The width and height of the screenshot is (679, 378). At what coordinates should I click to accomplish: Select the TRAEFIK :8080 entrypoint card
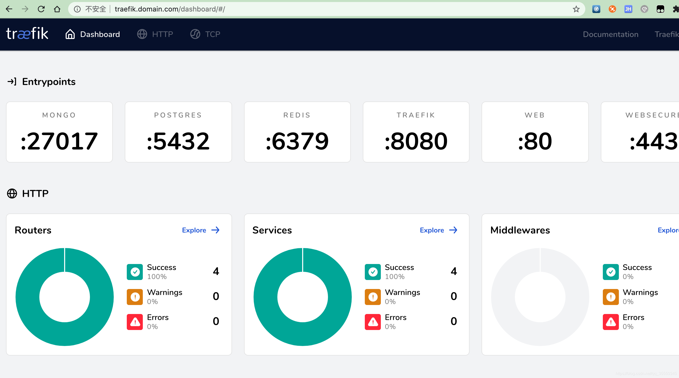click(x=416, y=132)
